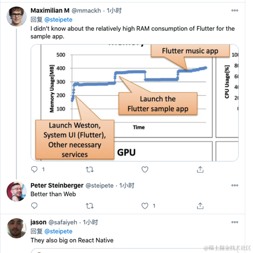The width and height of the screenshot is (253, 253).
Task: View jason's avatar photo
Action: [16, 228]
